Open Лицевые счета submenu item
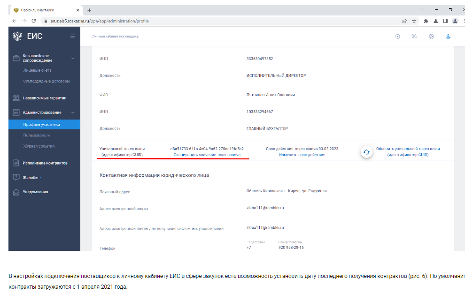 [38, 70]
